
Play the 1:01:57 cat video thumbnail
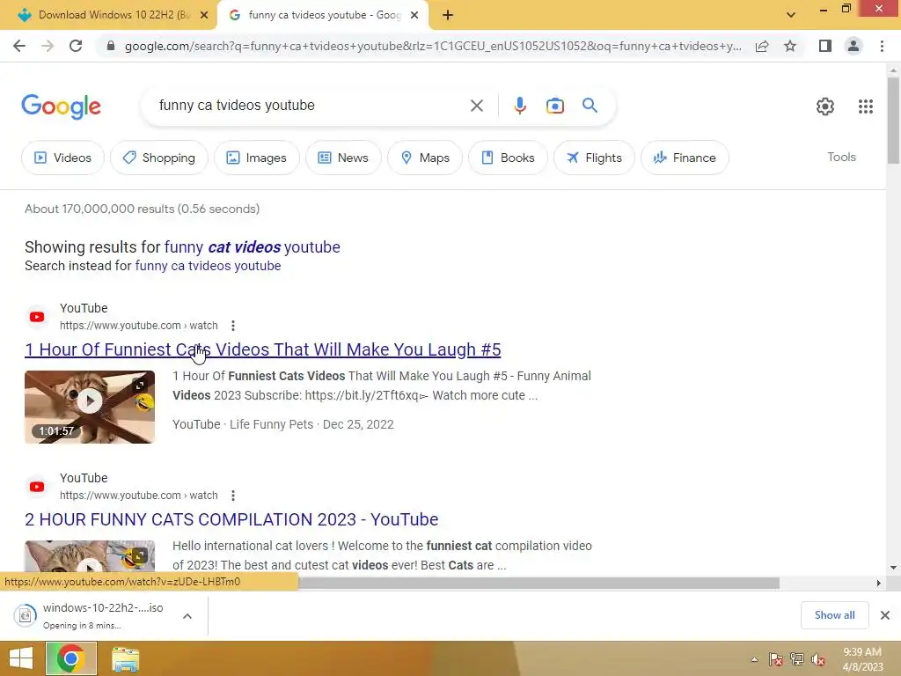coord(90,407)
